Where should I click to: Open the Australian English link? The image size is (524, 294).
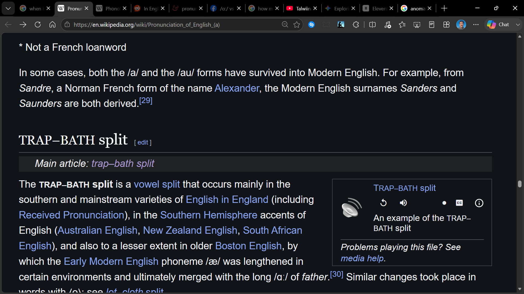coord(98,230)
